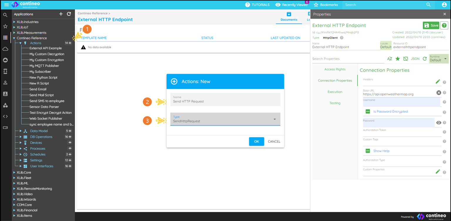Collapse the Actions tree in Contineo Reference

pos(21,43)
